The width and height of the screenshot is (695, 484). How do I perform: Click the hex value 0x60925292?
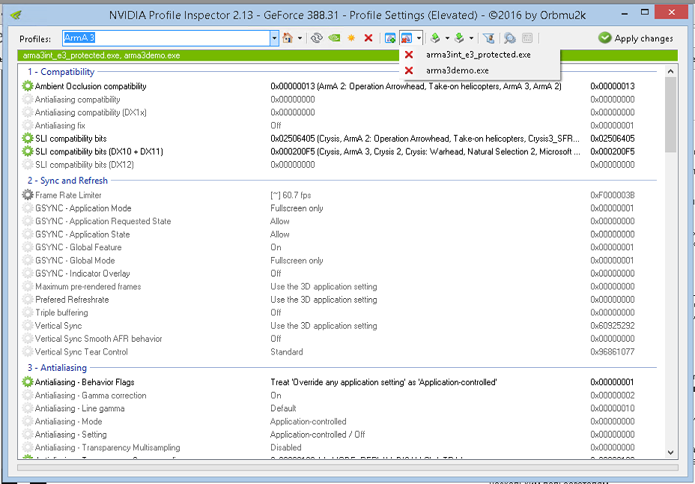click(612, 326)
